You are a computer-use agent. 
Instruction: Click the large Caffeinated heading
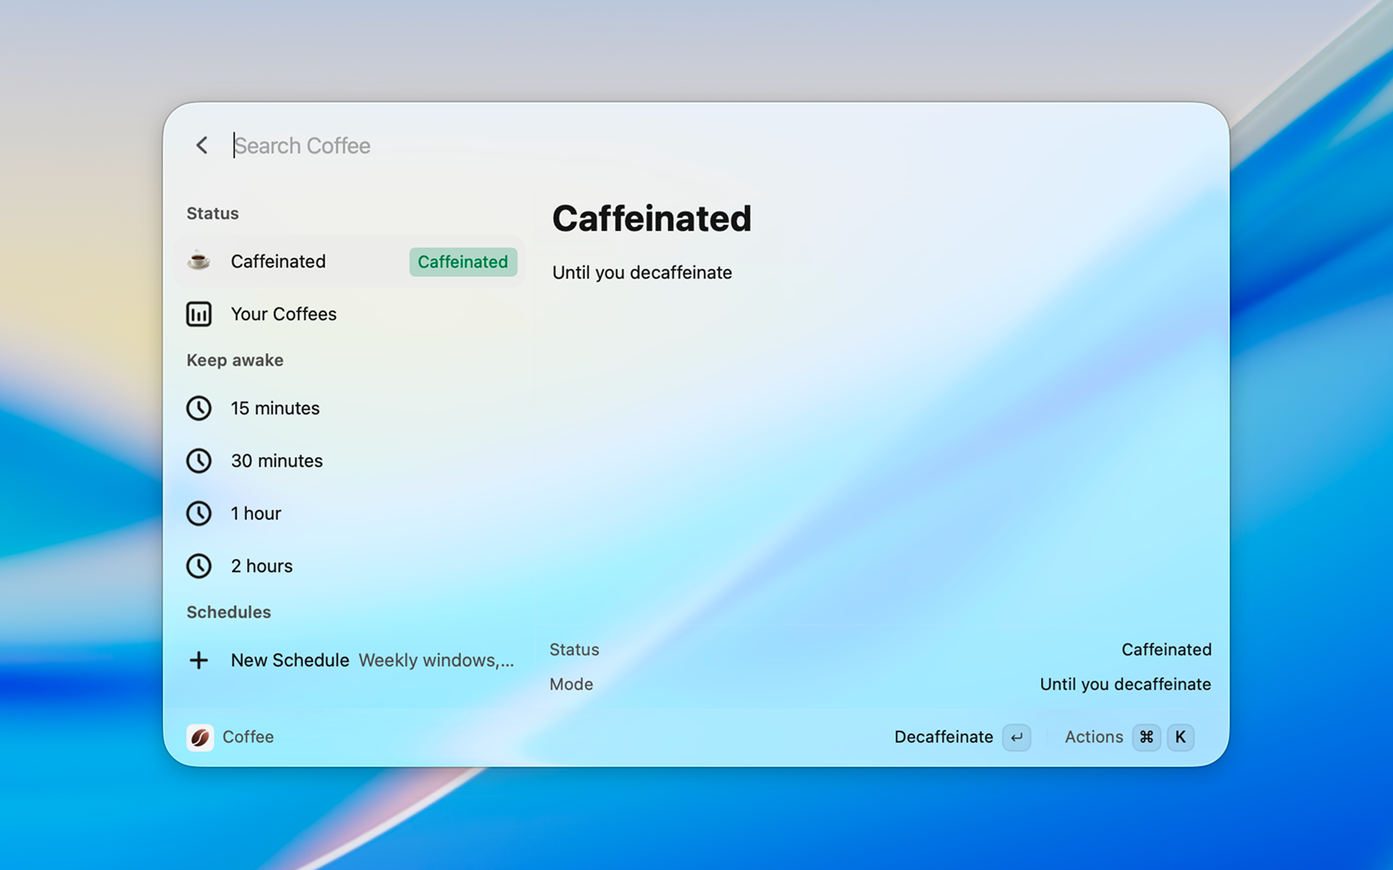(652, 219)
